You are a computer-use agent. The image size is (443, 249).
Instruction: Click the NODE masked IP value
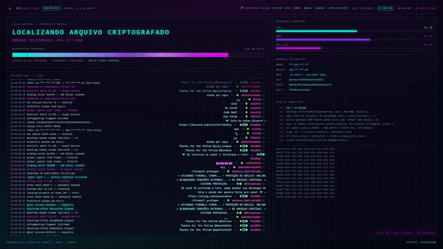299,65
